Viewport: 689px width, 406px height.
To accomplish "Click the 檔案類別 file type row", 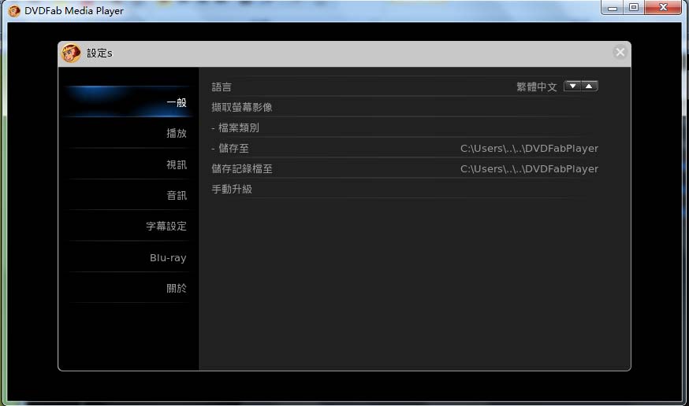I will (404, 127).
